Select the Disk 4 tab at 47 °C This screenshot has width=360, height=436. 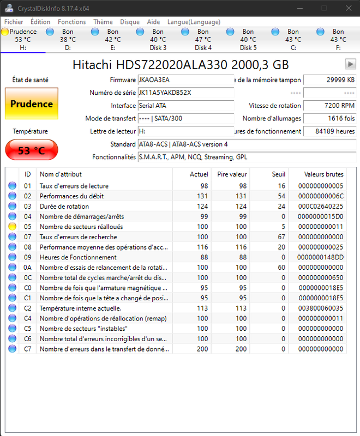tap(203, 39)
